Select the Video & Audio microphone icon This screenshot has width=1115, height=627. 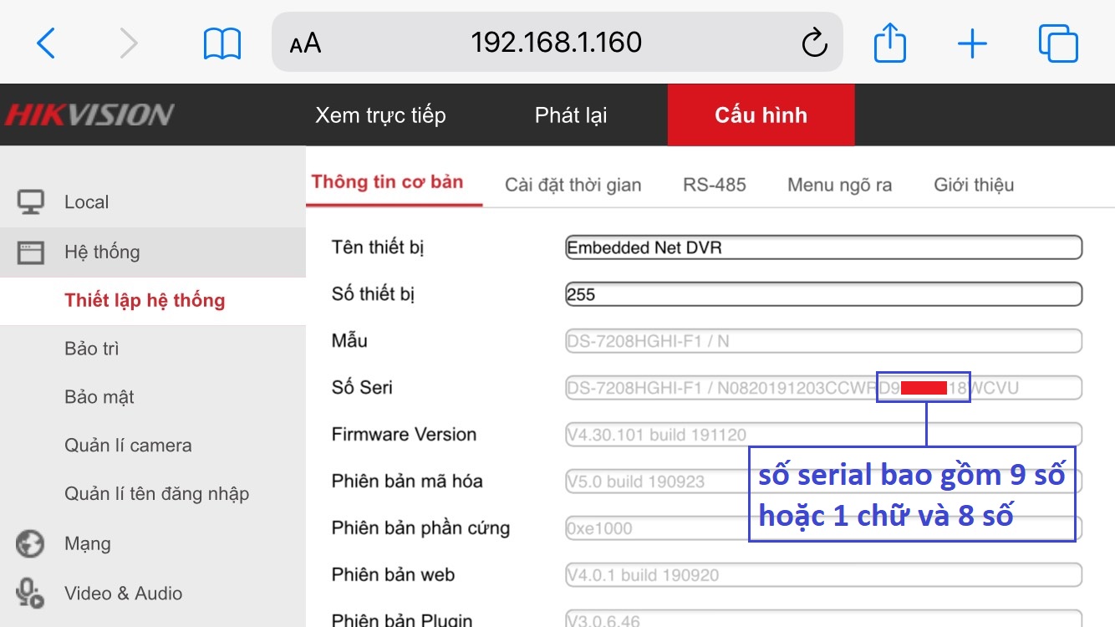[x=30, y=593]
